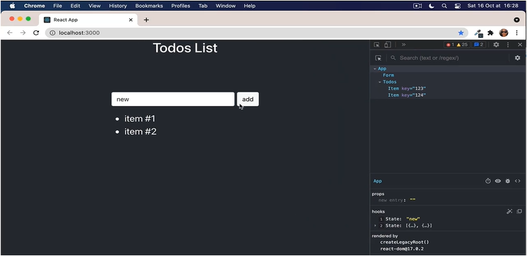
Task: Open the tab search dropdown arrow
Action: (516, 20)
